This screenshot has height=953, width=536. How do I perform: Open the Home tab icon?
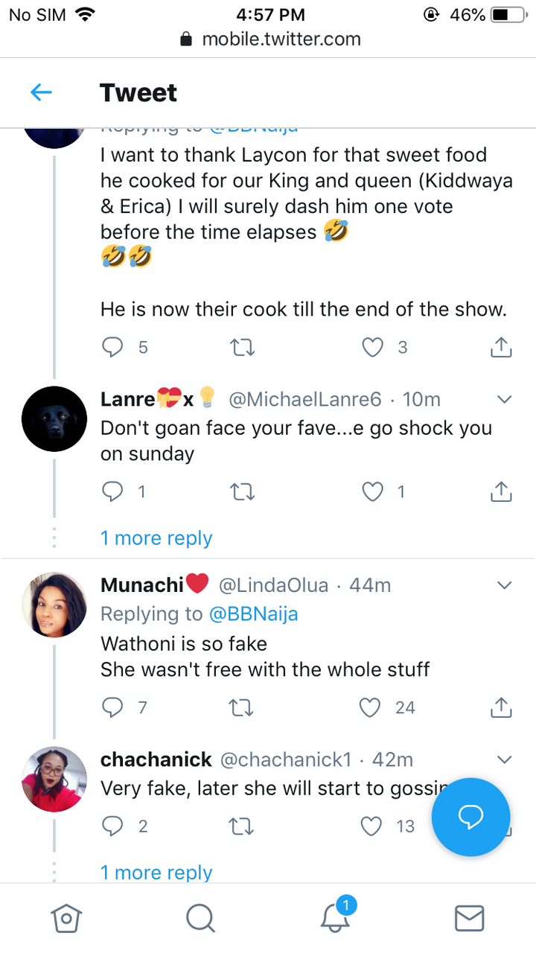[66, 918]
